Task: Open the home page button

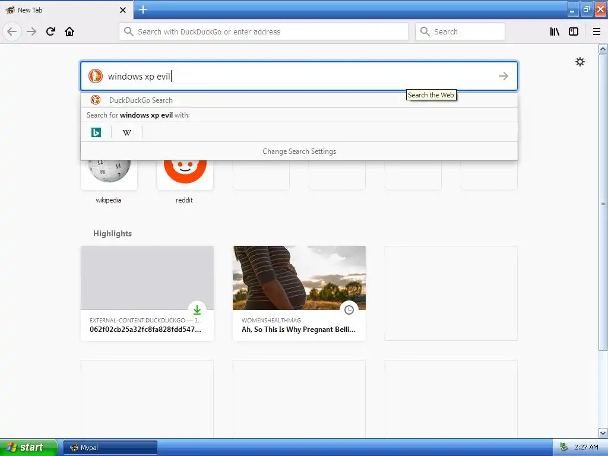Action: click(x=69, y=31)
